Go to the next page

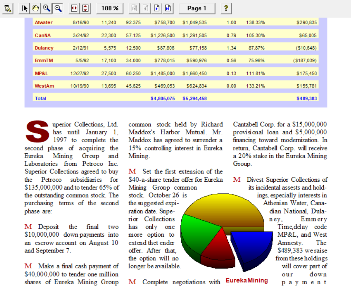pos(157,9)
